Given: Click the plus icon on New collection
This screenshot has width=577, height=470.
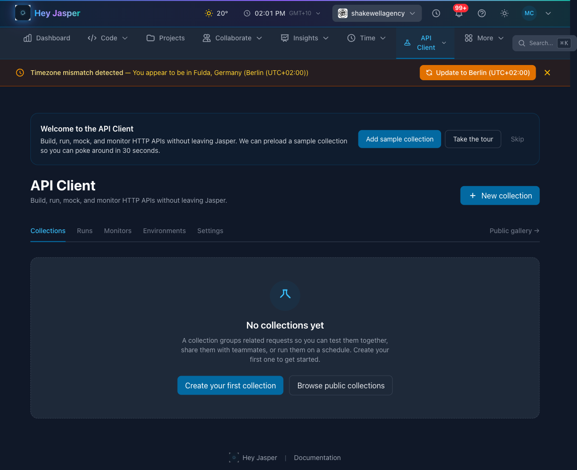Looking at the screenshot, I should (472, 196).
